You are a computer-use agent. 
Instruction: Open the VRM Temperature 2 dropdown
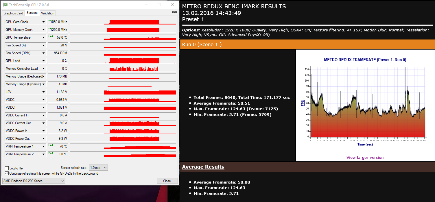click(44, 154)
